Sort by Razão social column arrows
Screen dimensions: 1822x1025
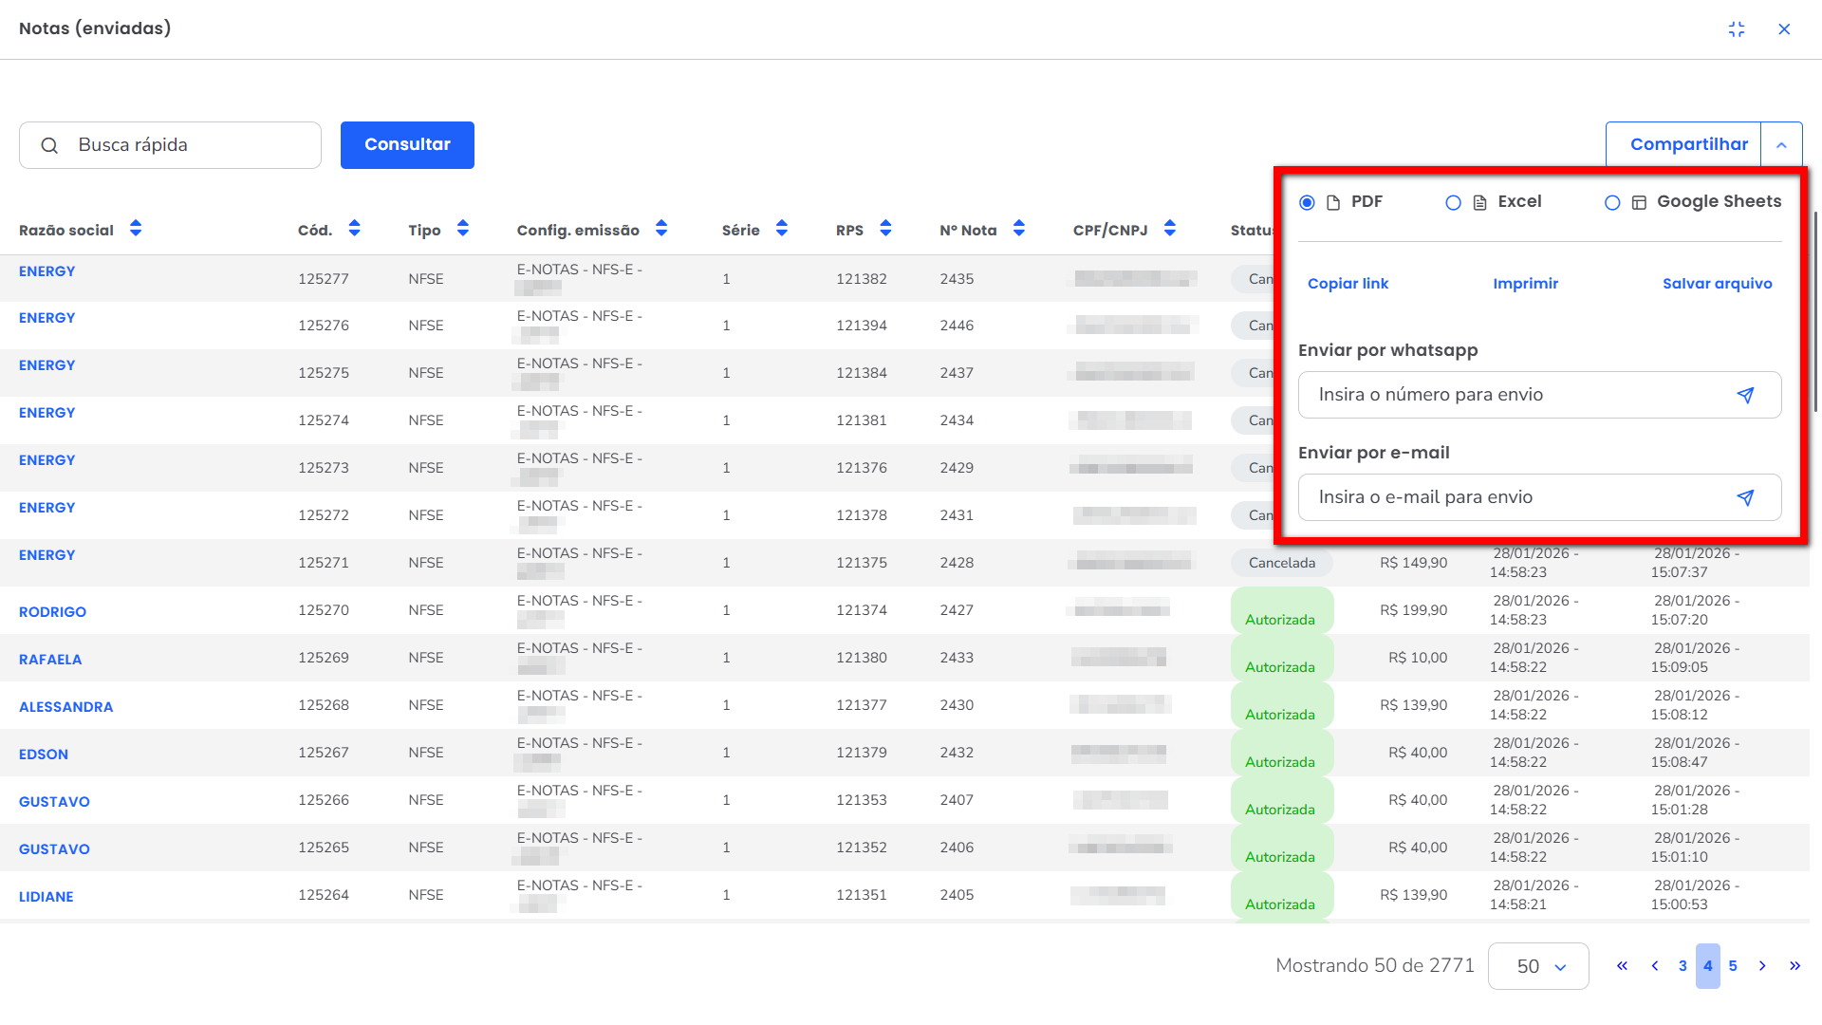point(136,229)
